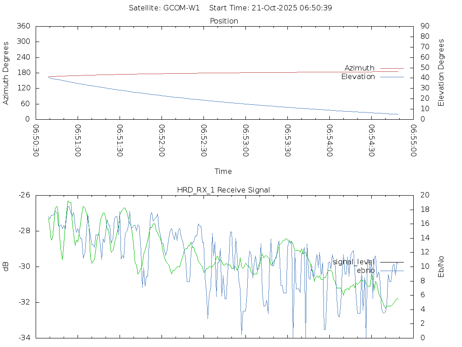Click the signal_level legend text
This screenshot has width=462, height=347.
point(353,262)
